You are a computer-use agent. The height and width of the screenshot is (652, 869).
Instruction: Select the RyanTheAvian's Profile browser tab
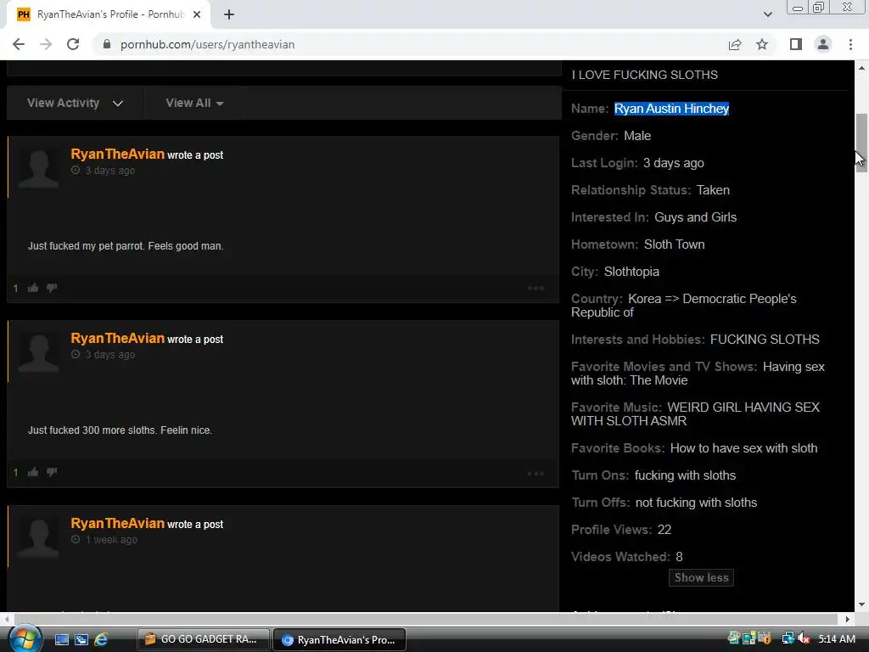(x=109, y=14)
